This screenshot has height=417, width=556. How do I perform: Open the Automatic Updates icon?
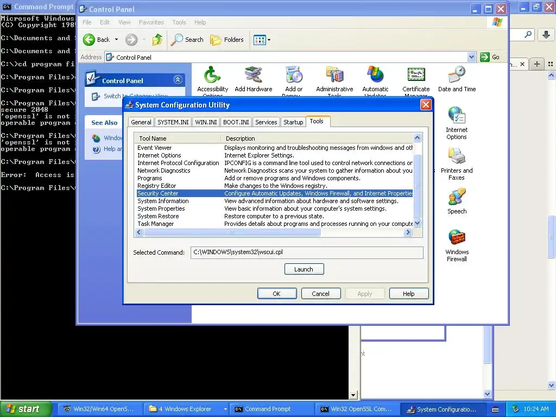[375, 75]
